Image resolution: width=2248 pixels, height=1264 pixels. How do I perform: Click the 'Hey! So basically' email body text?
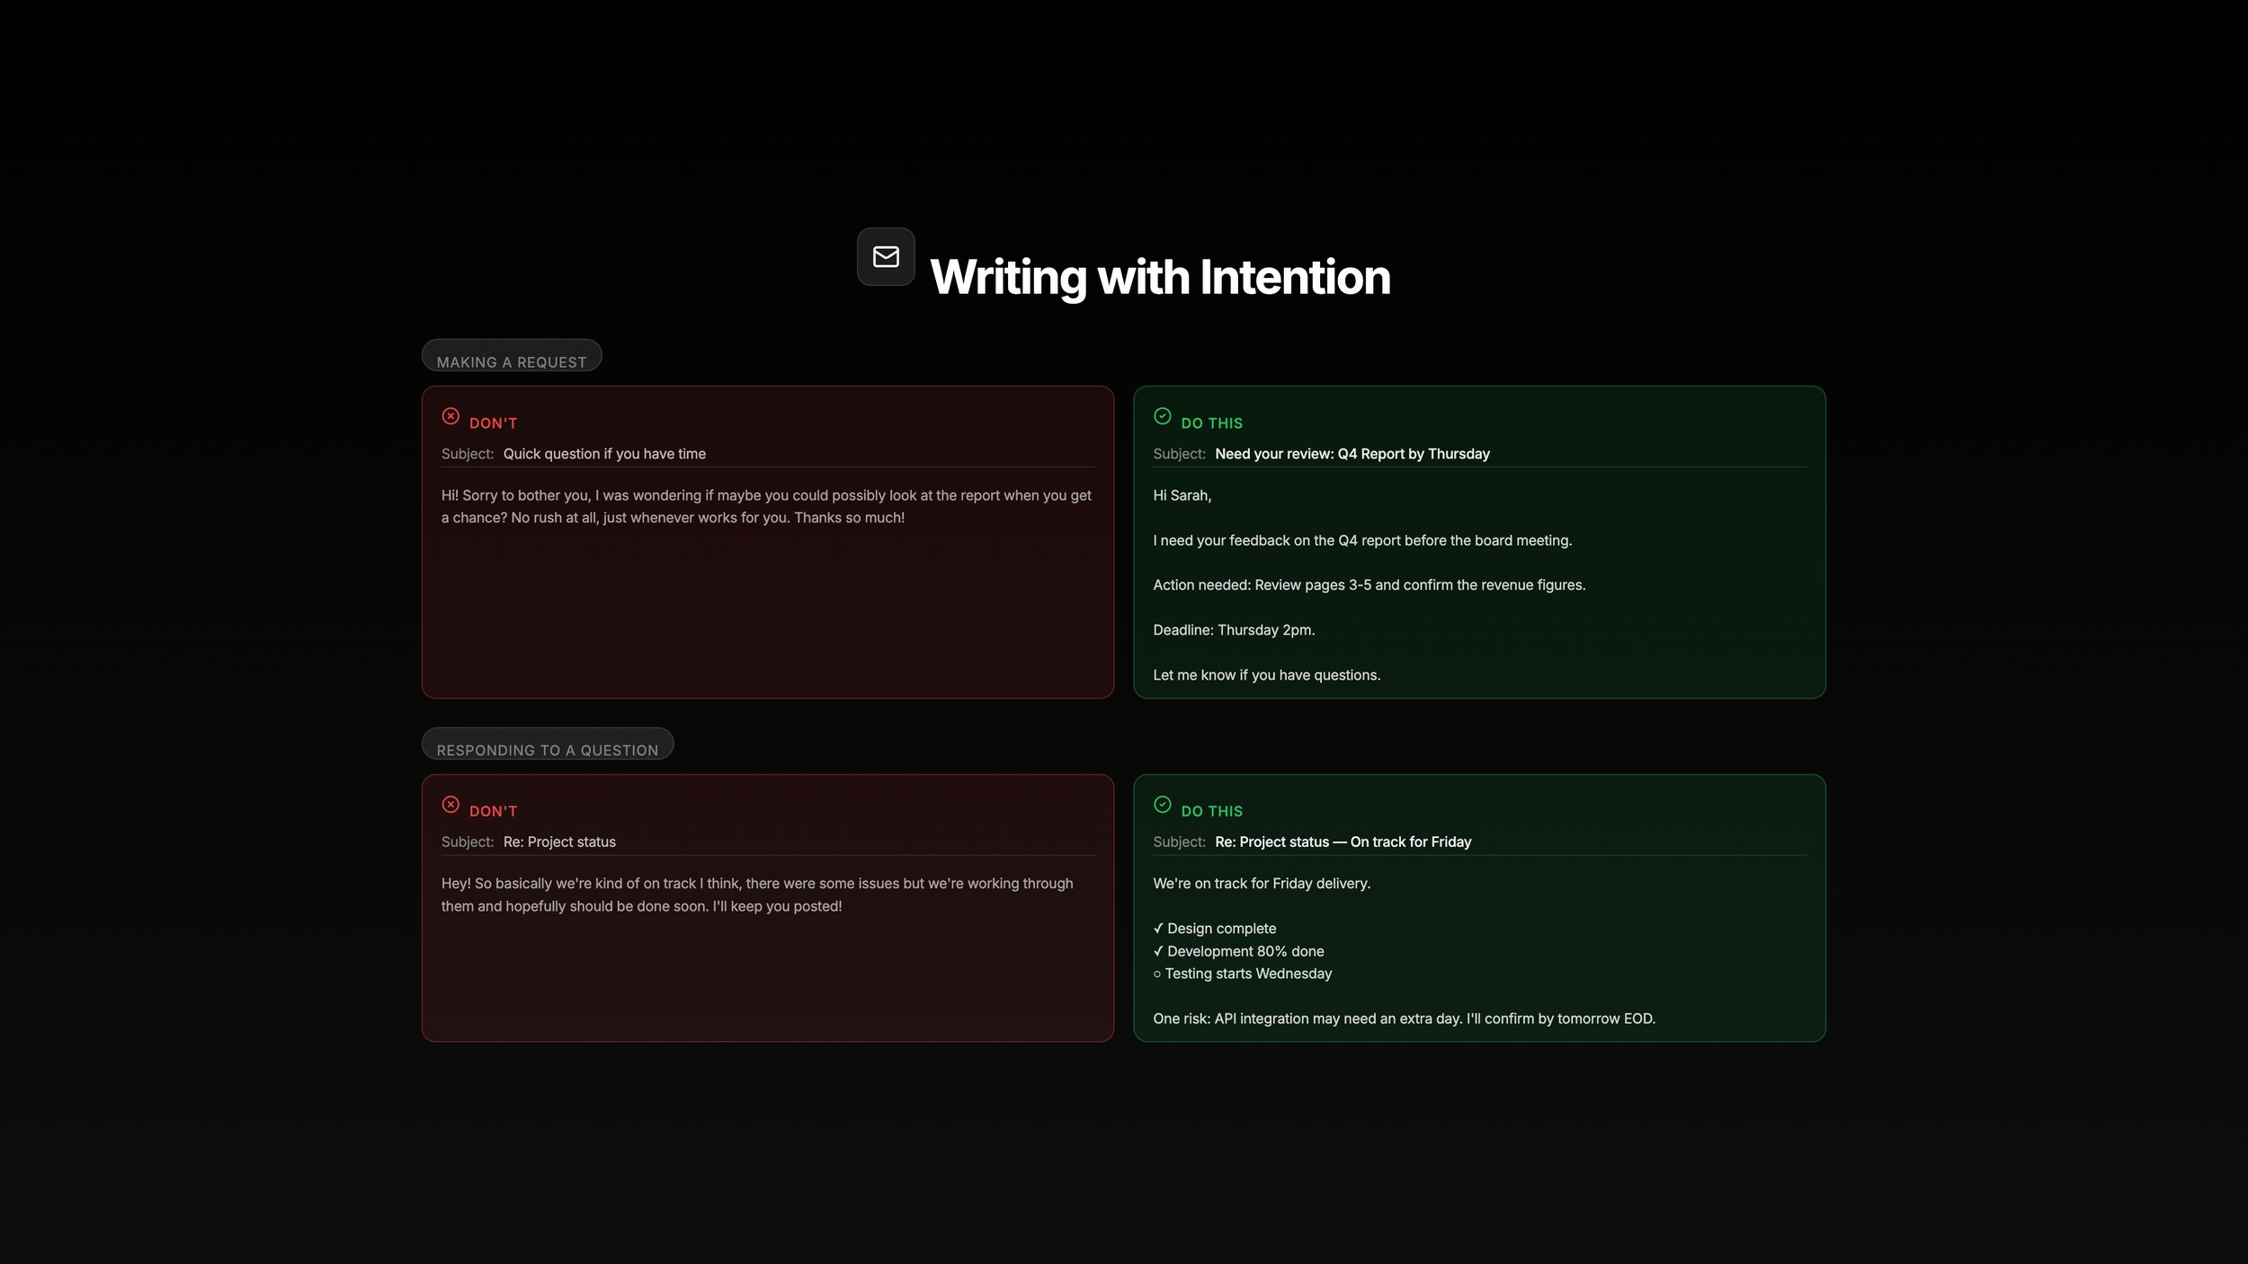coord(756,895)
